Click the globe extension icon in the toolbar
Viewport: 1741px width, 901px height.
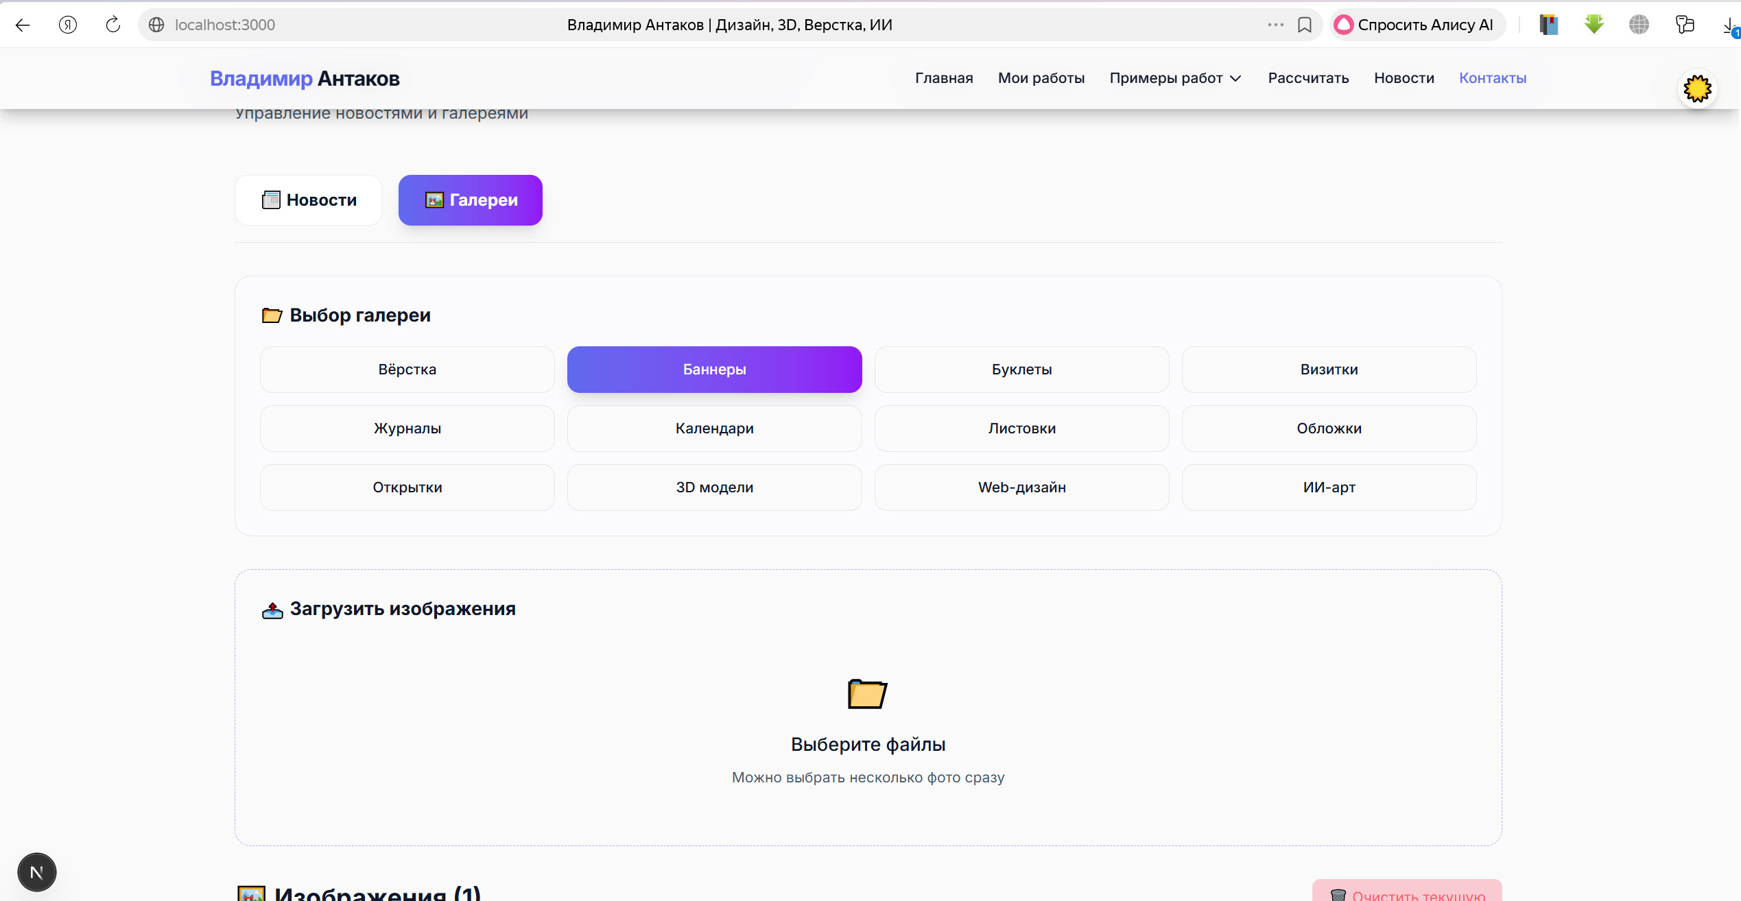click(x=1639, y=25)
